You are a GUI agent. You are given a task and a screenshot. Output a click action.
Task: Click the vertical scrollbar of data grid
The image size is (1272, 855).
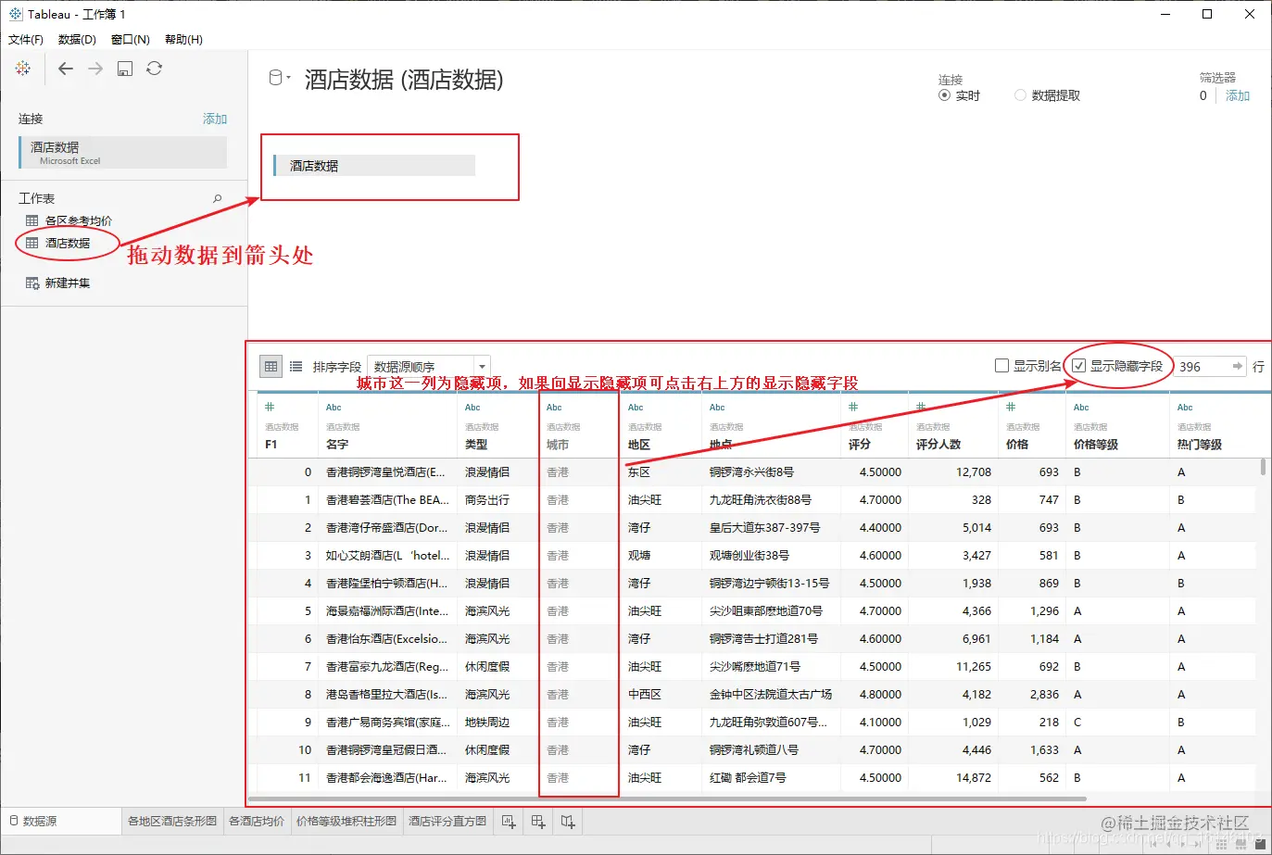click(1263, 467)
